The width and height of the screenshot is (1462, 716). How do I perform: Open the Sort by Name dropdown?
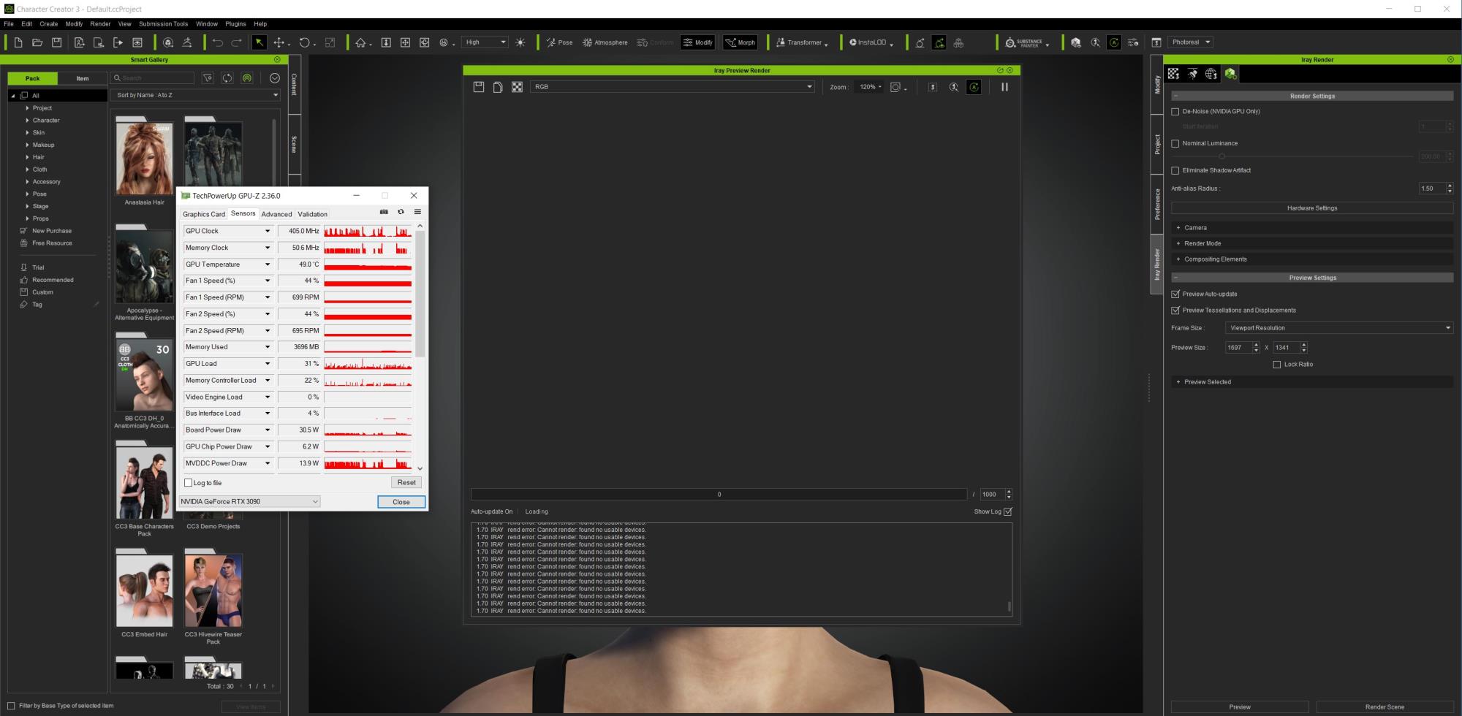pyautogui.click(x=196, y=95)
